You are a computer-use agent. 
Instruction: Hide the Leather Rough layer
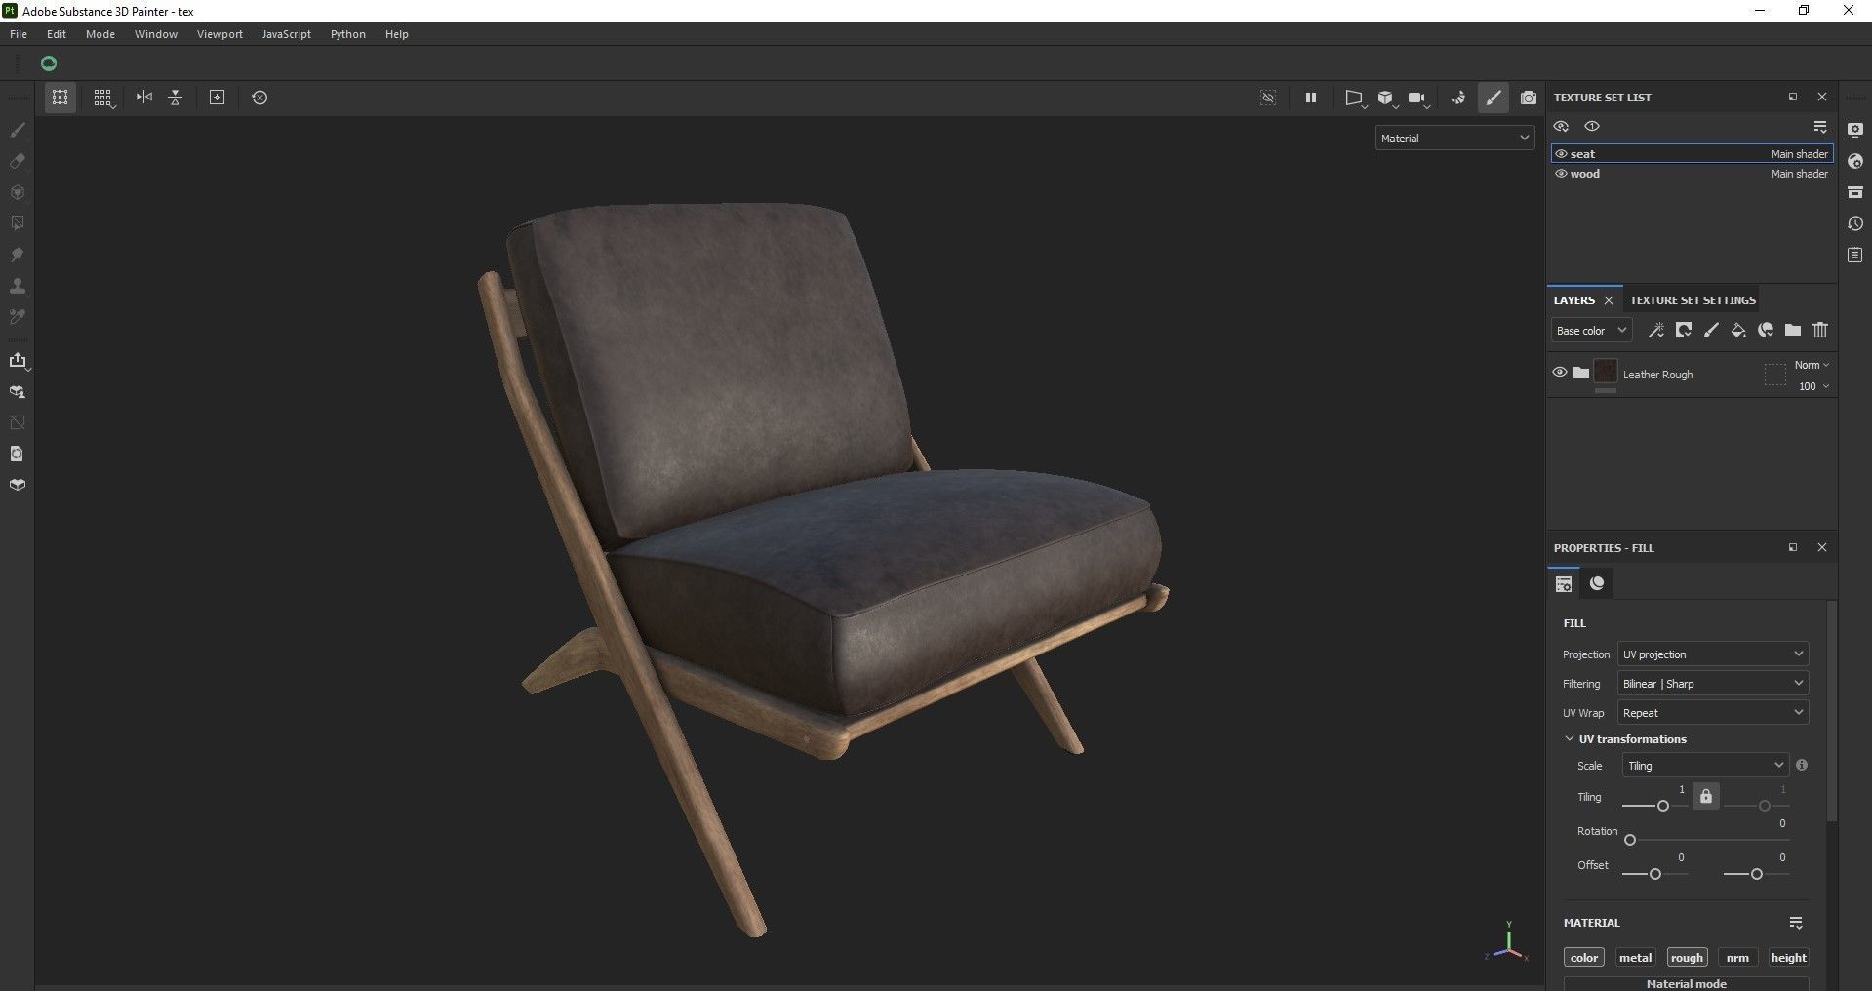(x=1559, y=373)
